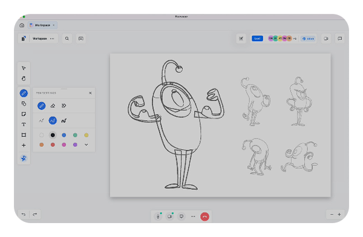
Task: Close the Workspace tab
Action: 54,25
